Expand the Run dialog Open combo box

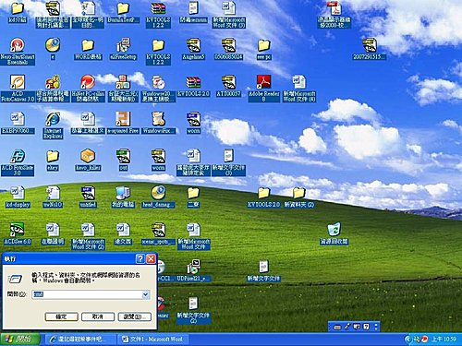tap(146, 294)
